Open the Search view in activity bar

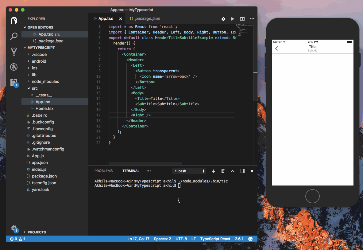click(x=14, y=36)
